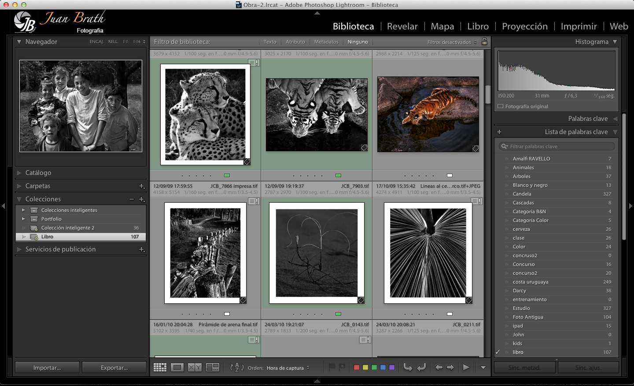Toggle white label on orange tiger photo

[450, 175]
